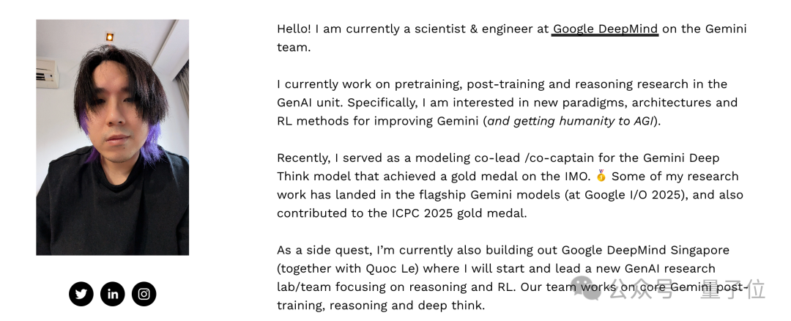The width and height of the screenshot is (791, 321).
Task: Click the portrait profile photo
Action: 113,137
